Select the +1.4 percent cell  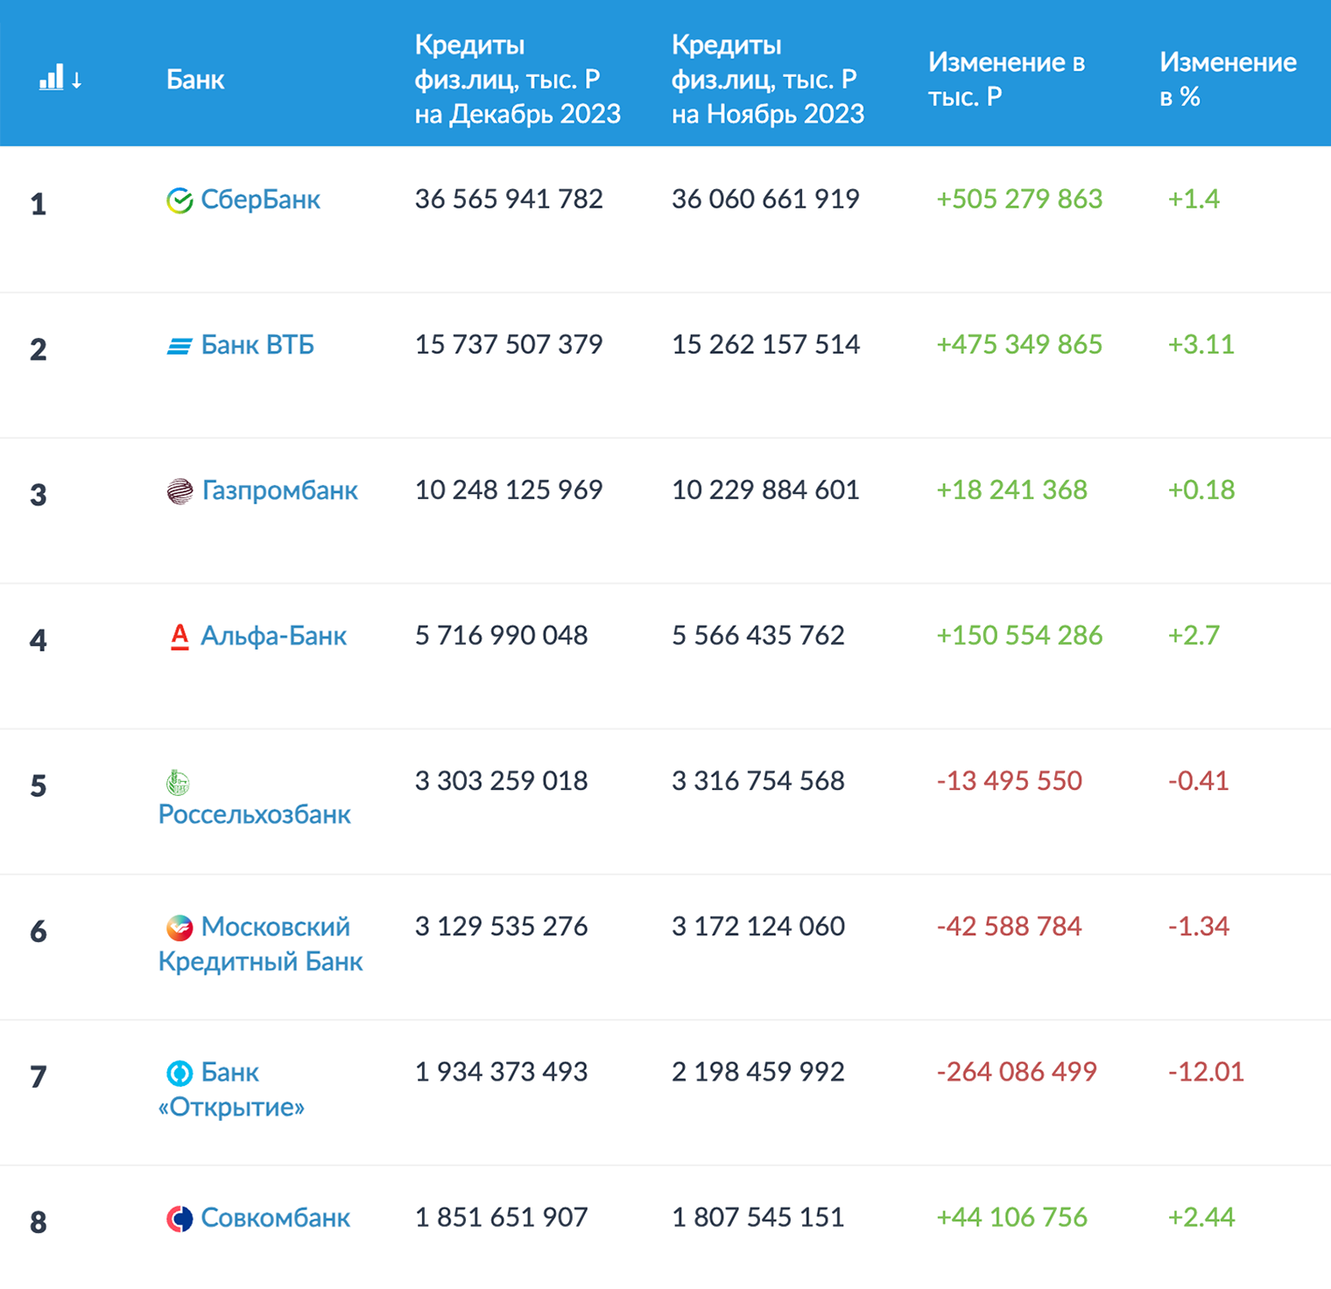(1194, 199)
